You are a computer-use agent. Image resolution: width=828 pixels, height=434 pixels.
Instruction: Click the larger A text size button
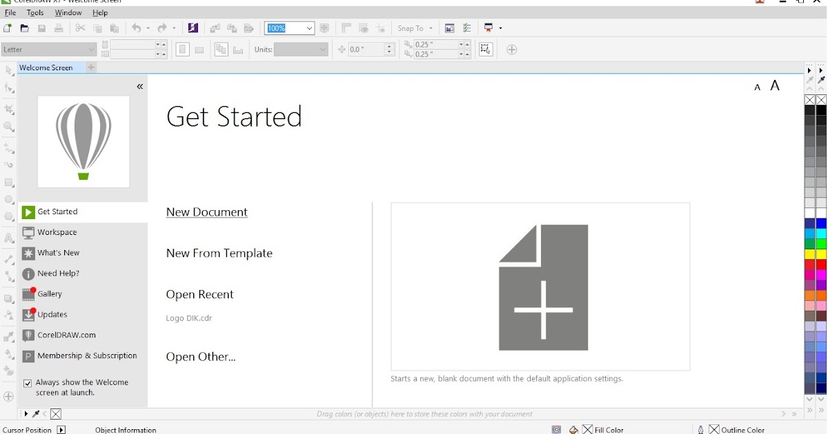click(x=775, y=85)
